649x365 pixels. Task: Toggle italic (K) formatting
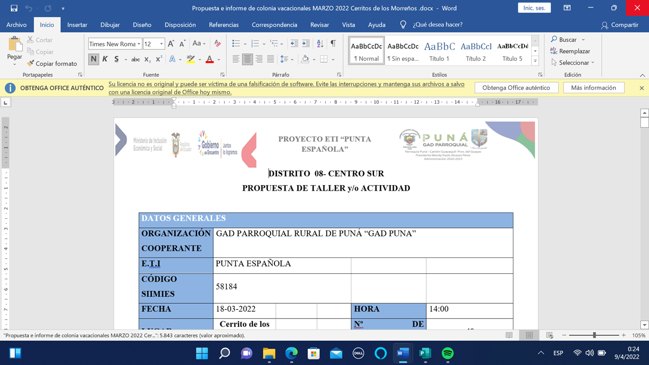(x=105, y=59)
